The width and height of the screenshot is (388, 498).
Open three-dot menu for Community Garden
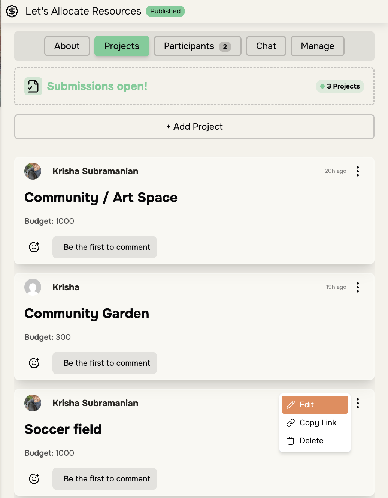click(x=358, y=287)
